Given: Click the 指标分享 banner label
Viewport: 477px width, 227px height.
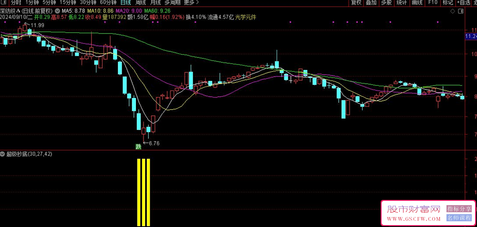Looking at the screenshot, I should 459,209.
